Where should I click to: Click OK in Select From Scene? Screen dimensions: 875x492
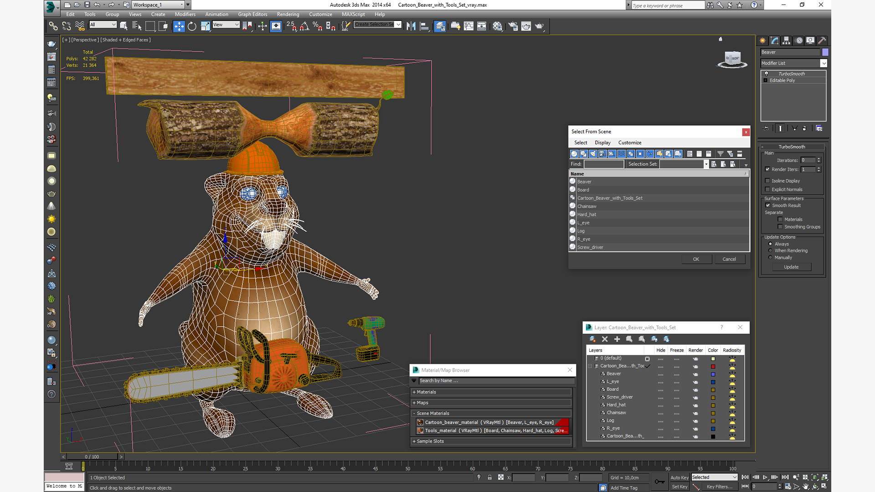click(696, 259)
